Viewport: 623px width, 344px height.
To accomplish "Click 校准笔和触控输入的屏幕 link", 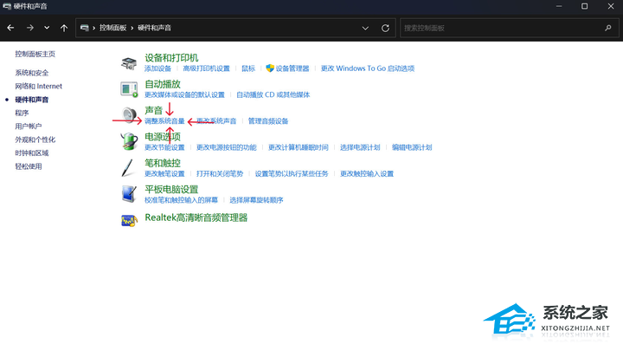I will (181, 200).
